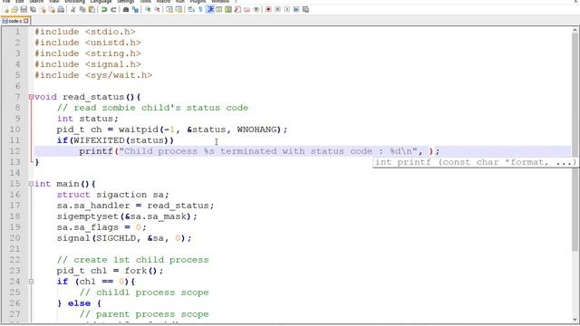Viewport: 580px width, 326px height.
Task: Create a new file with toolbar icon
Action: point(6,9)
